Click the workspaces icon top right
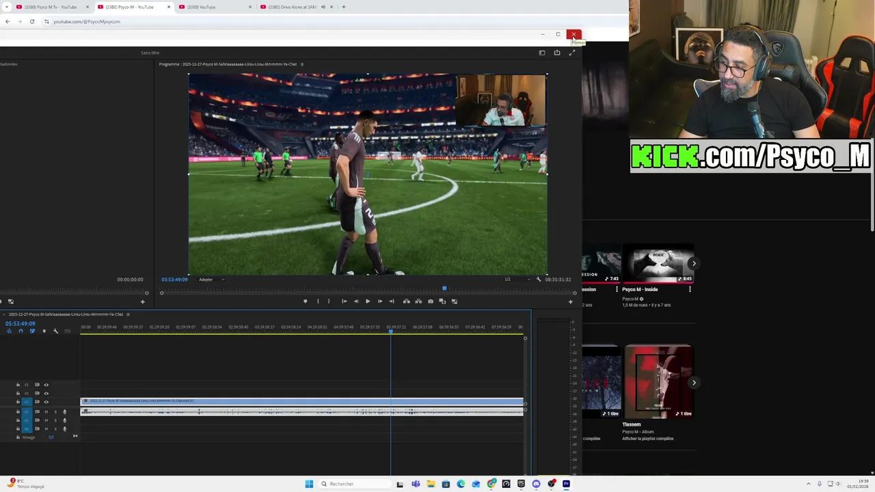Screen dimensions: 875x492 tap(542, 53)
